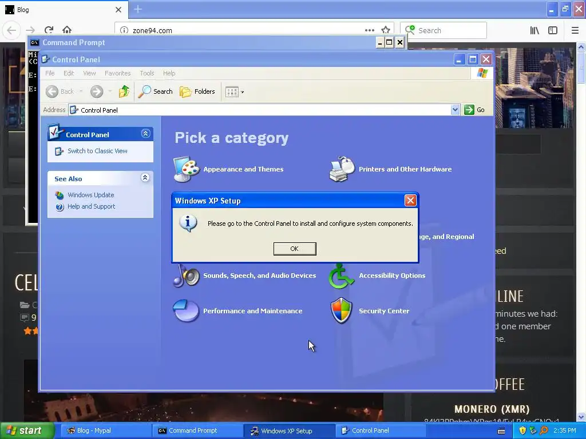Click the Up folder icon in toolbar
Screen dimensions: 586x439
pos(124,91)
